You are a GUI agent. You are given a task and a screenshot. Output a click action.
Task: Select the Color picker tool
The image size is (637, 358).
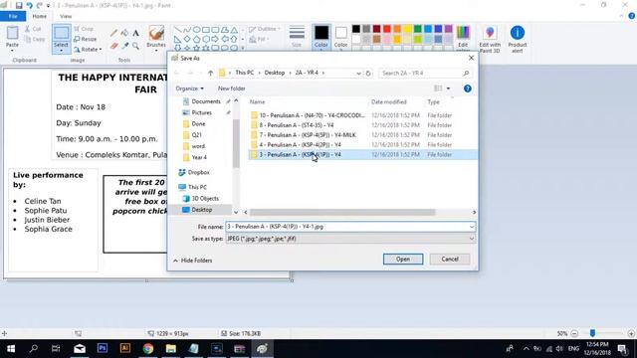pyautogui.click(x=124, y=46)
